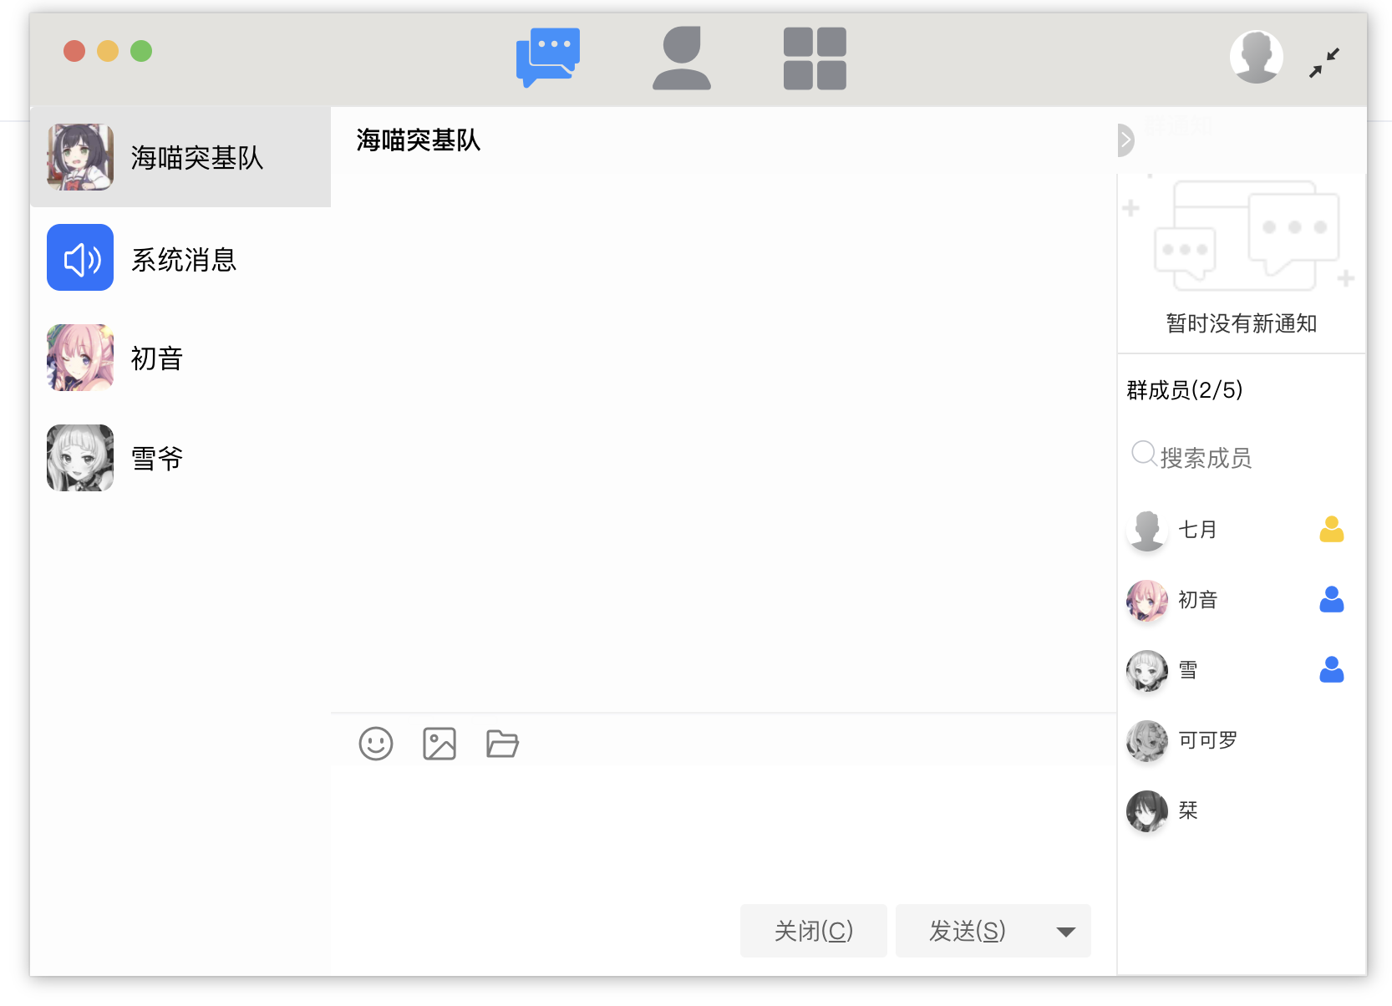Expand the 群成员(2/5) member list header
Screen dimensions: 1392x1006
pyautogui.click(x=1185, y=389)
